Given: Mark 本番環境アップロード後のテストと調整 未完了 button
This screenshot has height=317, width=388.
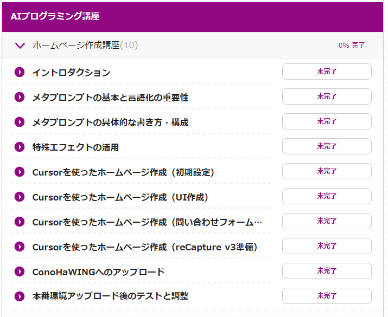Looking at the screenshot, I should pos(327,296).
